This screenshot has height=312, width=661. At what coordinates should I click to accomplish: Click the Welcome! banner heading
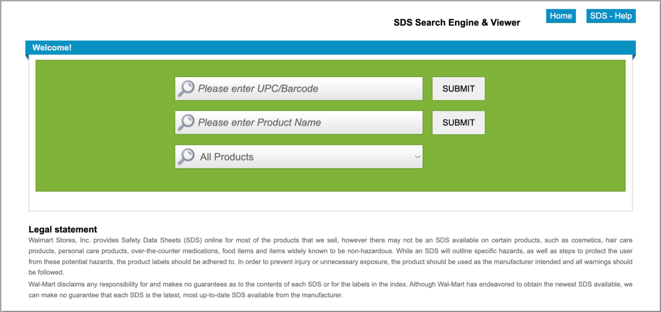click(x=52, y=48)
